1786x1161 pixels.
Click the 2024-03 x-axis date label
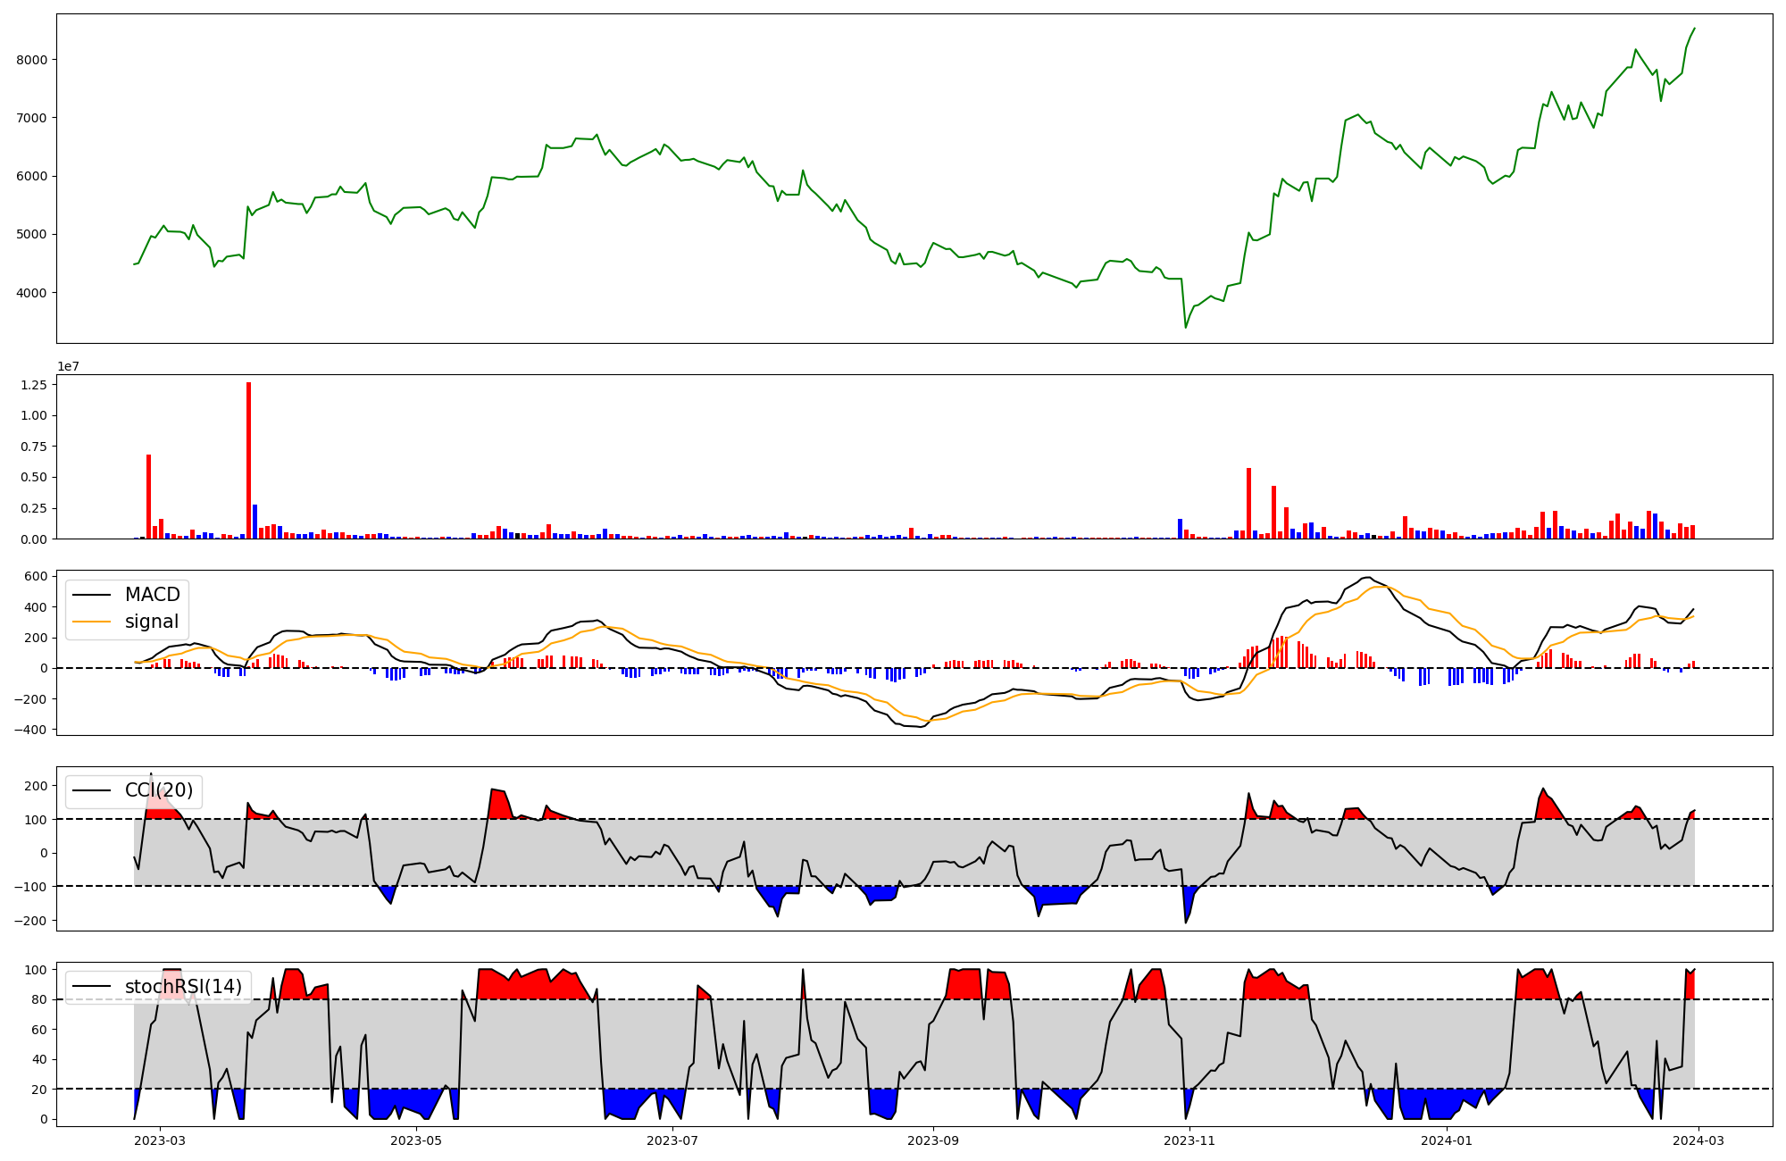(1698, 1140)
